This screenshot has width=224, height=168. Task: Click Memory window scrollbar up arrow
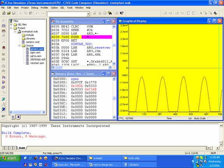click(x=114, y=79)
